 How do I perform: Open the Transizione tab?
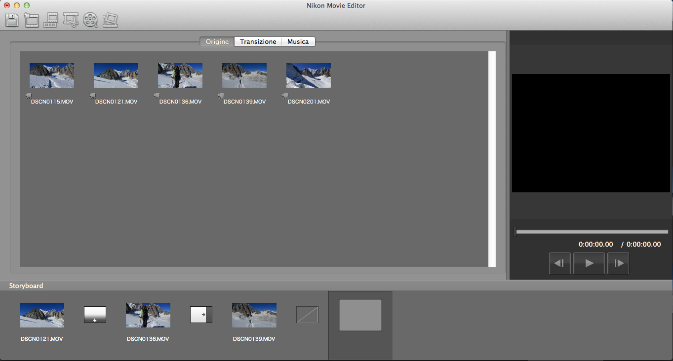click(x=258, y=42)
